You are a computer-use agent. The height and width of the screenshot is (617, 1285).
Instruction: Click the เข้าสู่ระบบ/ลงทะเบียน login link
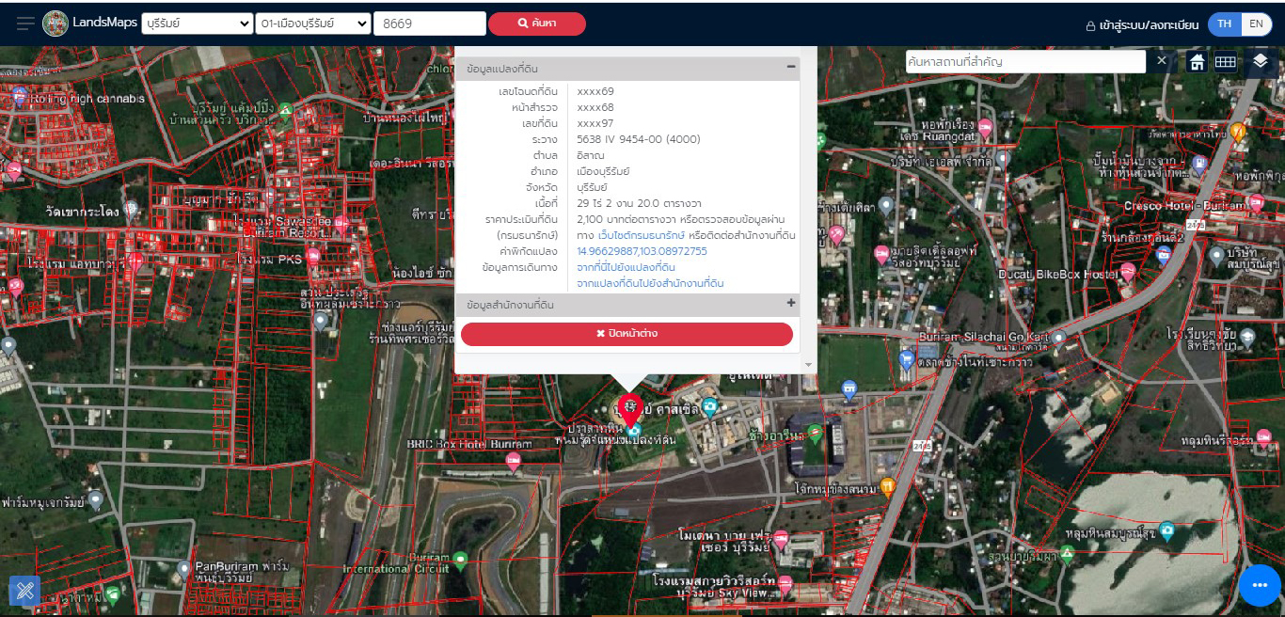point(1143,25)
